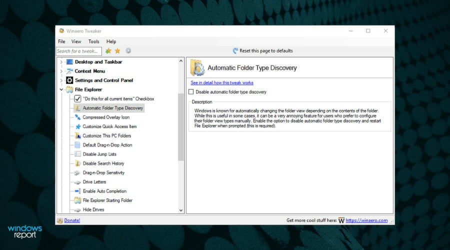
Task: Click the 'Description' group label
Action: coord(202,102)
